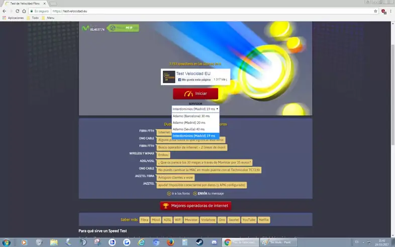Click the Facebook Me gusta esta página button

(194, 79)
